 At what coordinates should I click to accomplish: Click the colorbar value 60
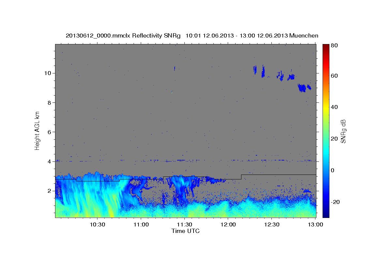coord(334,76)
